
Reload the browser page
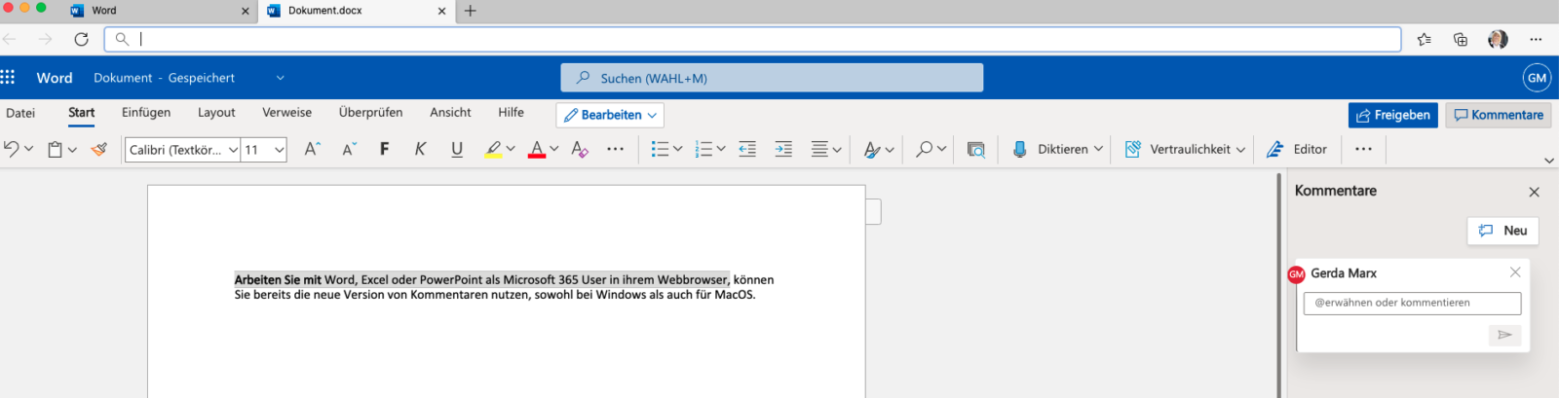point(82,39)
